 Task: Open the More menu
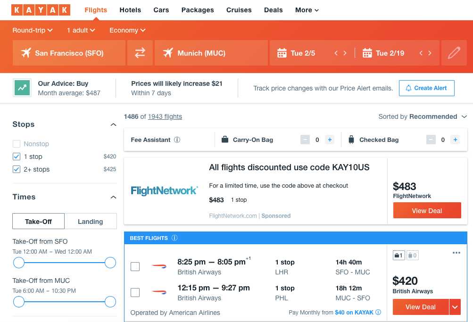[307, 9]
